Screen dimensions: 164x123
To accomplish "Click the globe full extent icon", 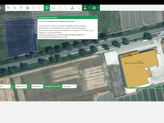I will coord(28,8).
